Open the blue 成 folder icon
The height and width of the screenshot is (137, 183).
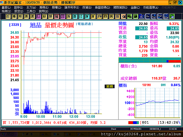[142, 16]
